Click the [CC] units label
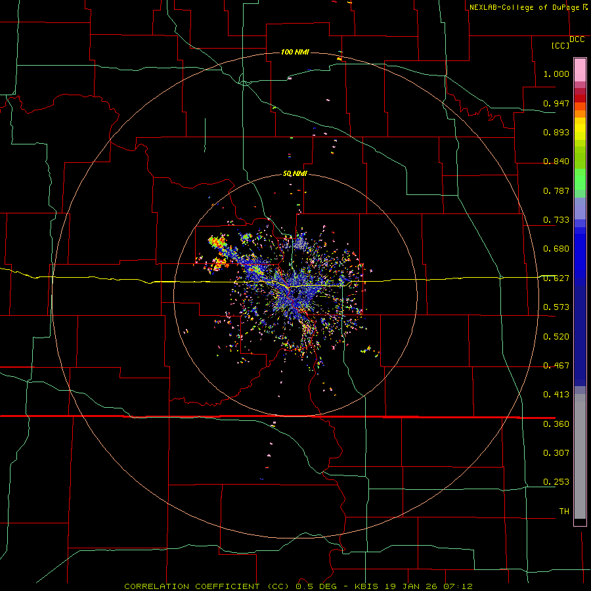 click(x=560, y=45)
